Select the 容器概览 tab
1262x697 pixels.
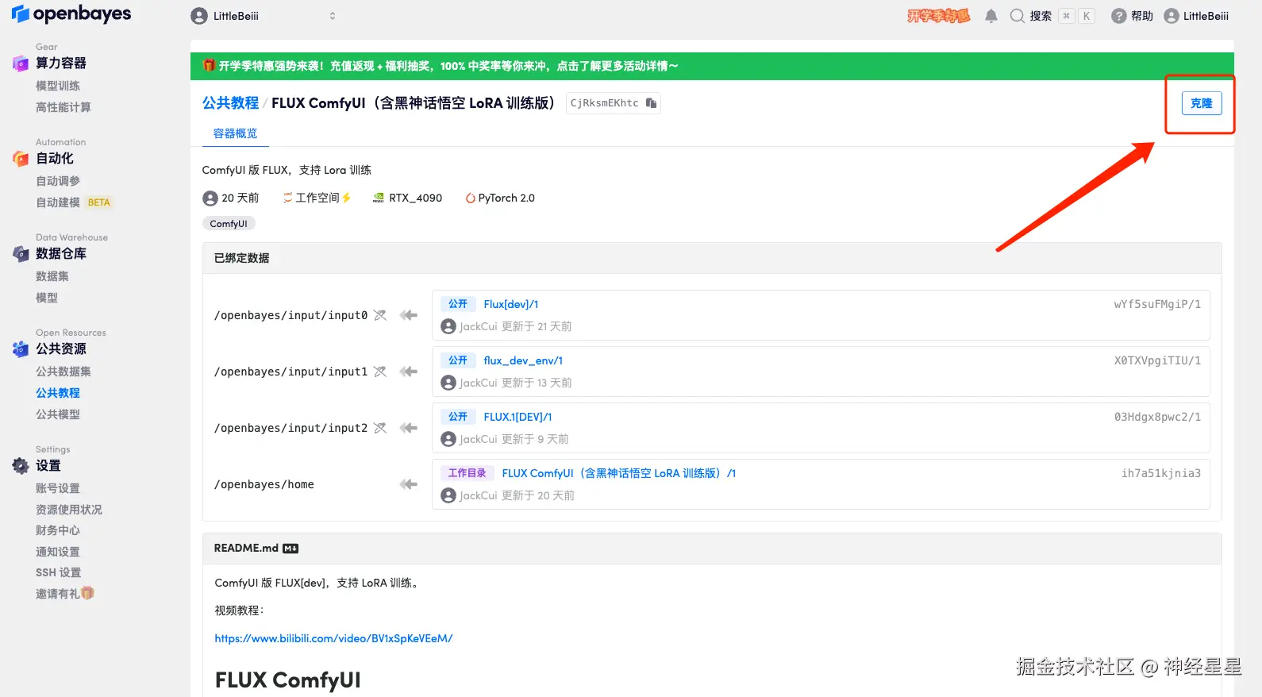pyautogui.click(x=235, y=133)
